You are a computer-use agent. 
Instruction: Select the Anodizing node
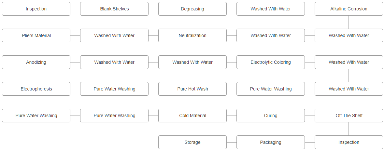click(x=36, y=62)
